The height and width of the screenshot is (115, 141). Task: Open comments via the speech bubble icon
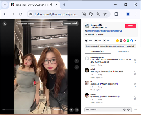point(96,41)
